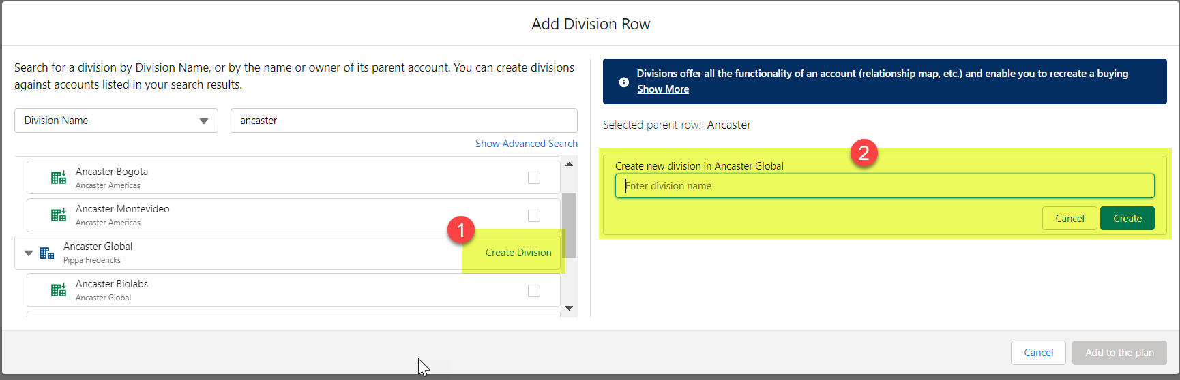
Task: Click the Ancaster Bogota division icon
Action: tap(59, 178)
